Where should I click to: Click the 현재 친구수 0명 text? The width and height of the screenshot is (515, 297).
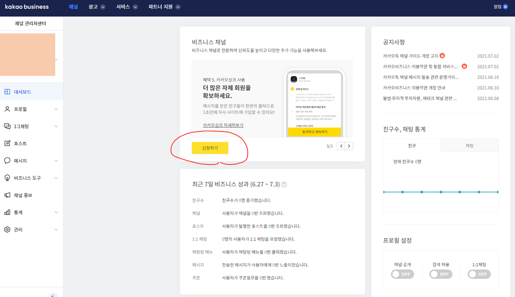407,162
